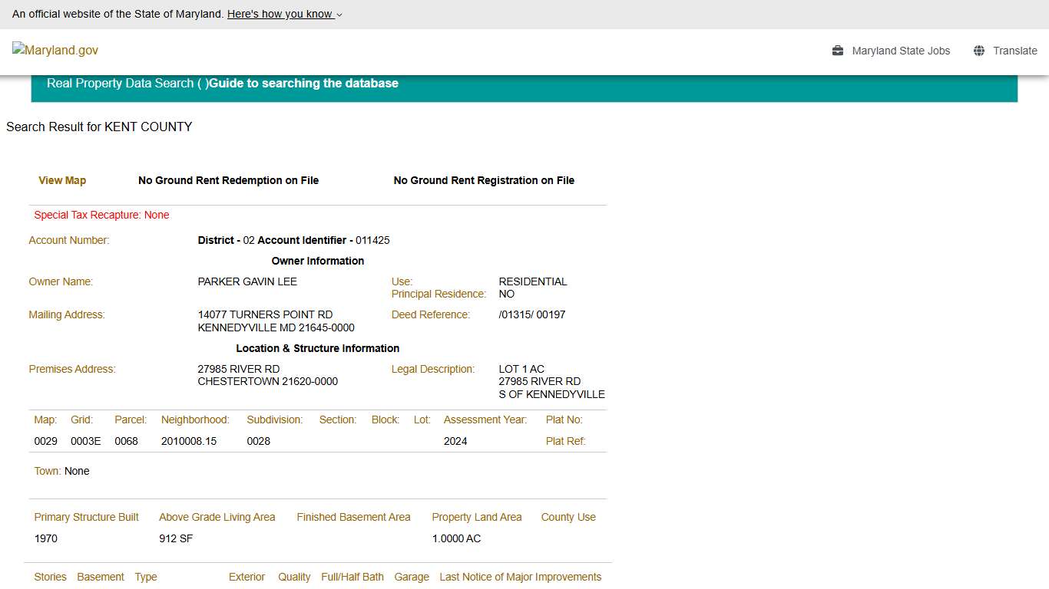
Task: Open the View Map link
Action: coord(62,180)
